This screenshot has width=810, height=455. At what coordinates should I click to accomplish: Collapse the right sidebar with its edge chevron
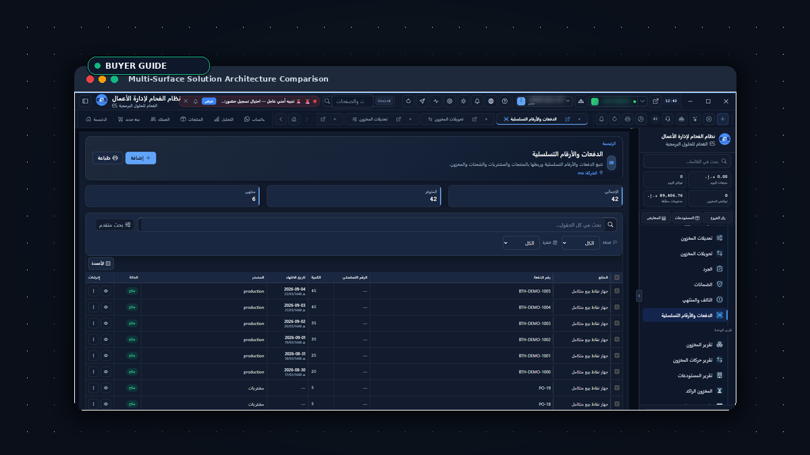[639, 295]
